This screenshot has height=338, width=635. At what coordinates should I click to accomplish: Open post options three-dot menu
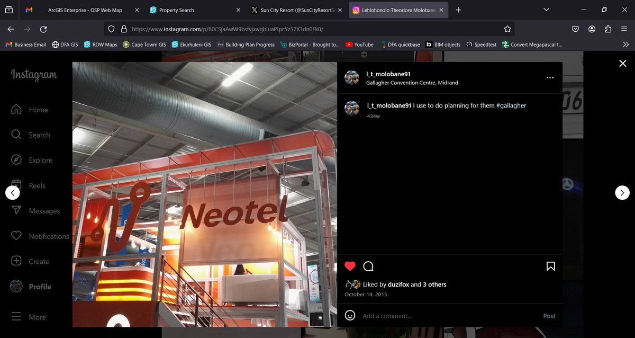[550, 77]
